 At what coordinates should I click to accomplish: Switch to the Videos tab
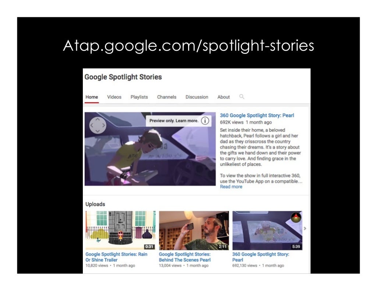pos(114,97)
